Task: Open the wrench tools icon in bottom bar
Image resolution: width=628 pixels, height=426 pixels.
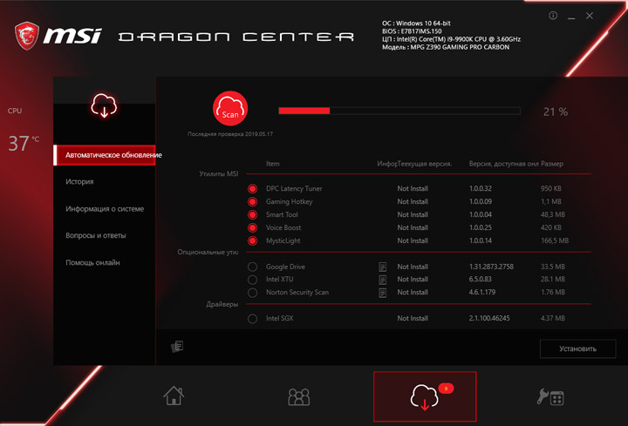Action: click(550, 397)
